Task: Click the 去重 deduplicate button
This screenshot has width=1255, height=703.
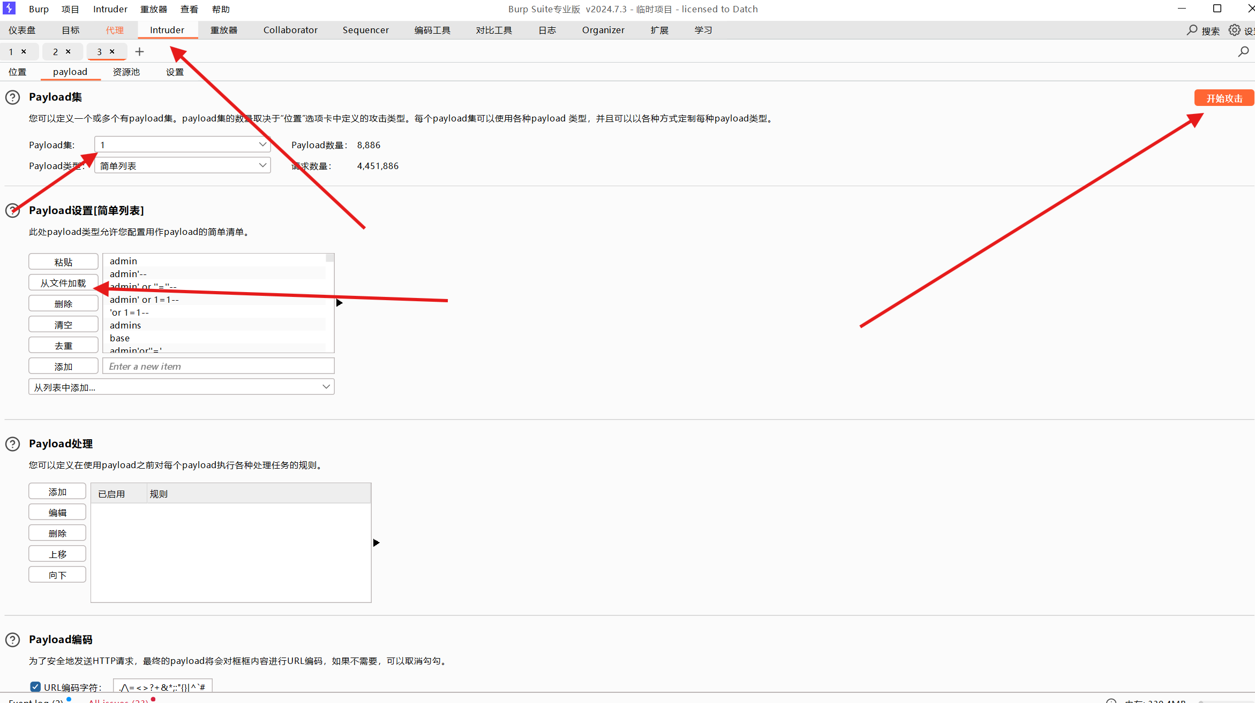Action: (63, 345)
